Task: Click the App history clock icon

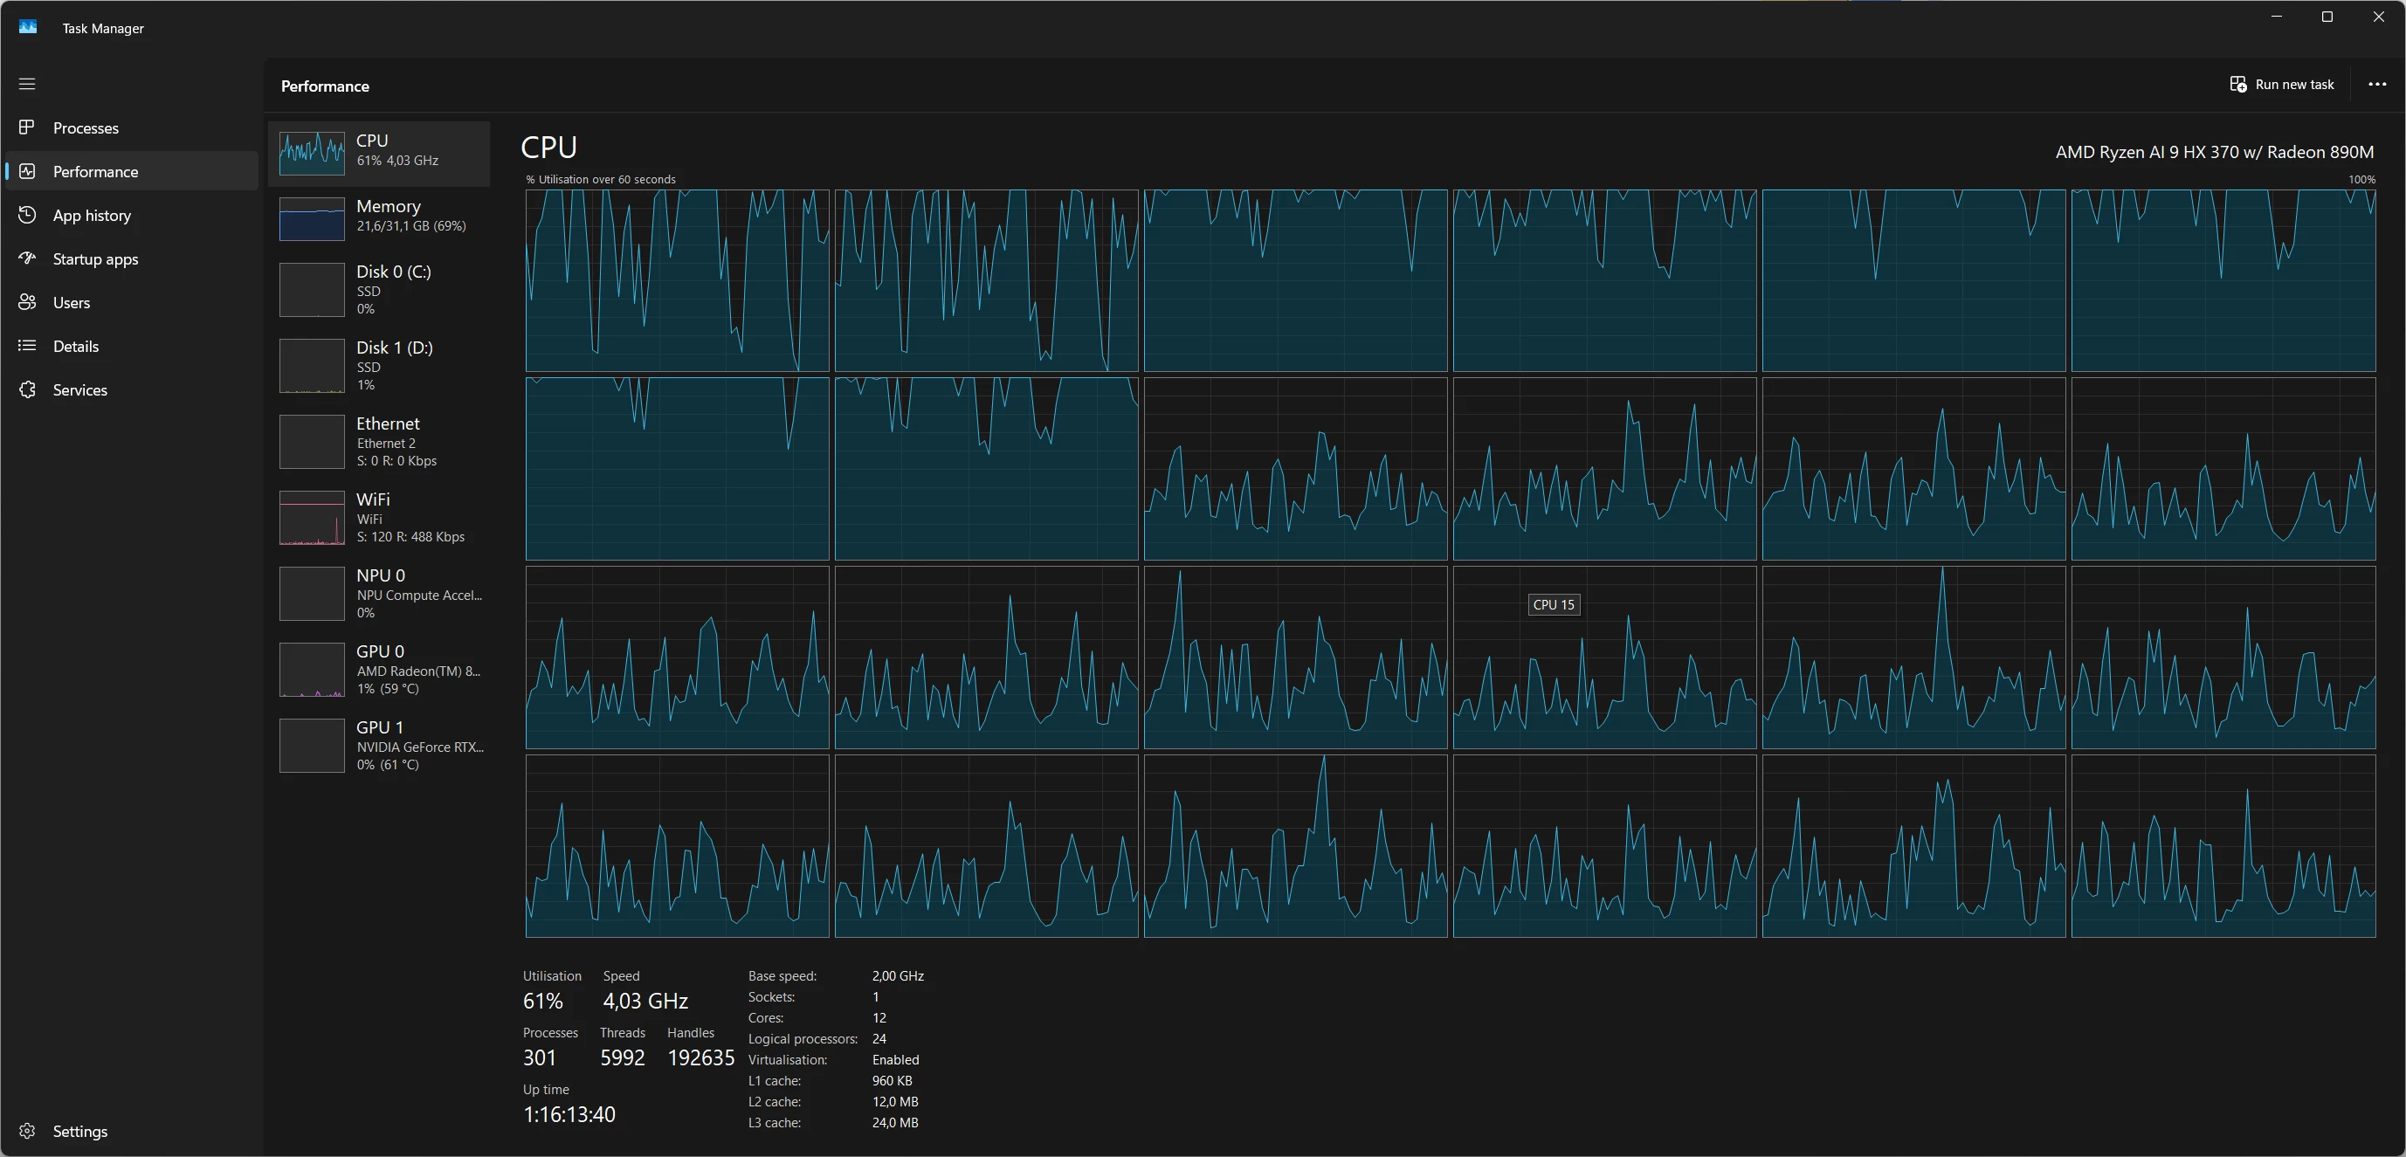Action: (27, 215)
